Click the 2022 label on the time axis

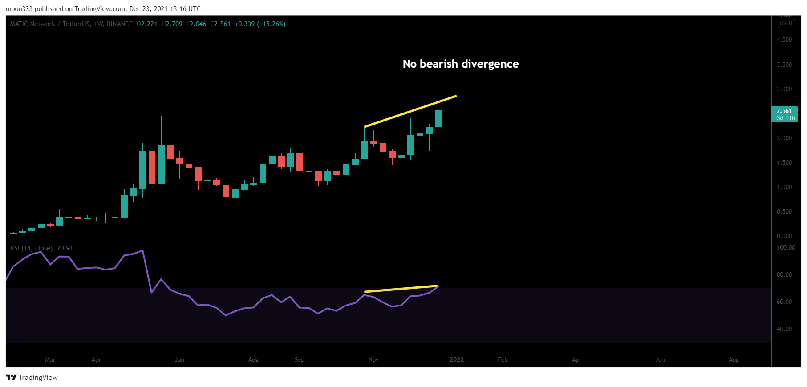click(457, 359)
